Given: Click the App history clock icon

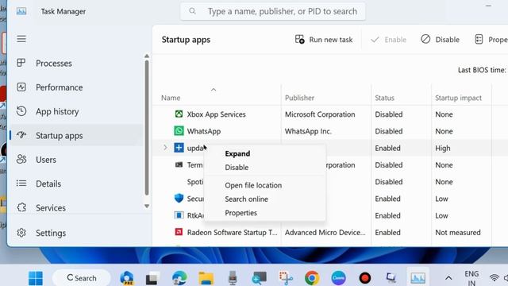Looking at the screenshot, I should tap(21, 111).
